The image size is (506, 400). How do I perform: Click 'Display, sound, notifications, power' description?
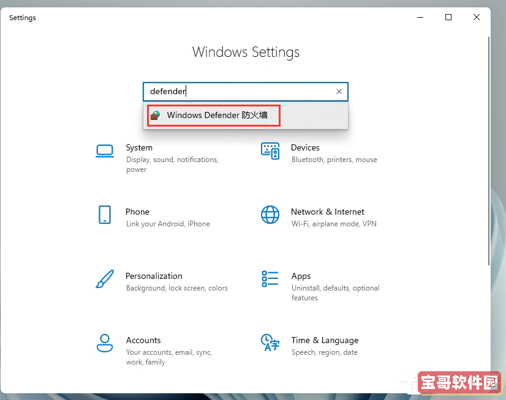point(172,165)
